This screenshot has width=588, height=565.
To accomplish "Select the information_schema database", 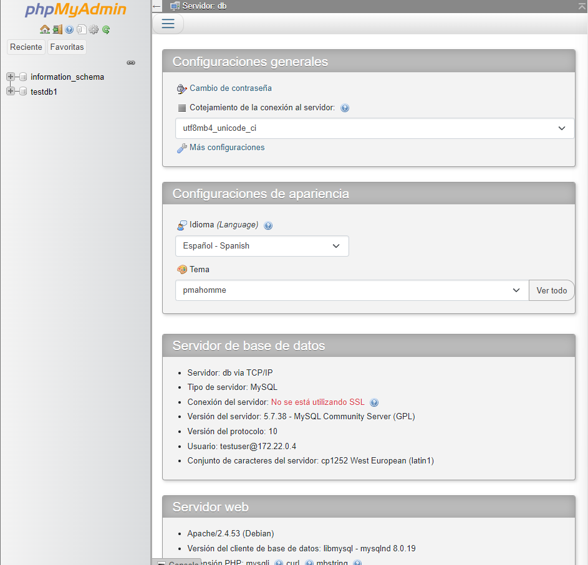I will [x=67, y=77].
